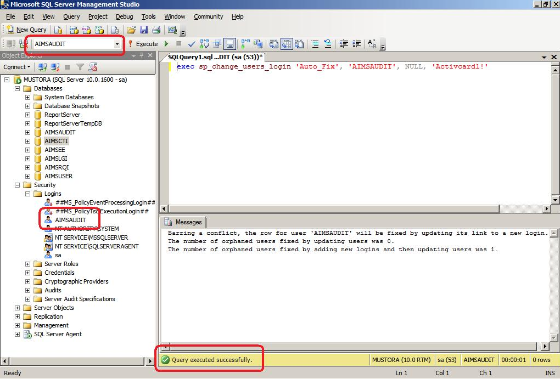
Task: Select the Results to File icon
Action: click(x=299, y=44)
